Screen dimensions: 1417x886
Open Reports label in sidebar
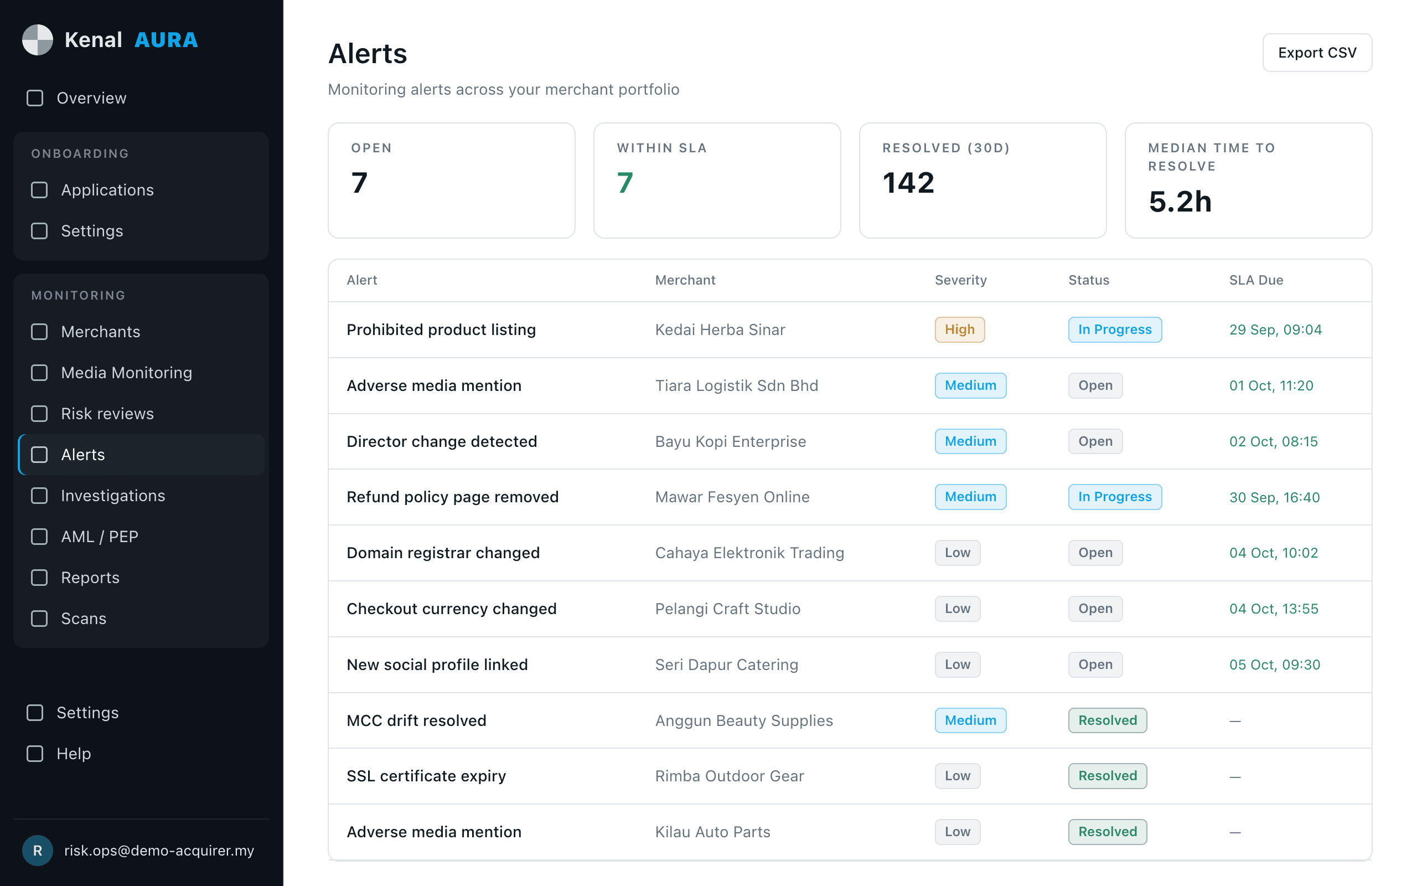[90, 578]
